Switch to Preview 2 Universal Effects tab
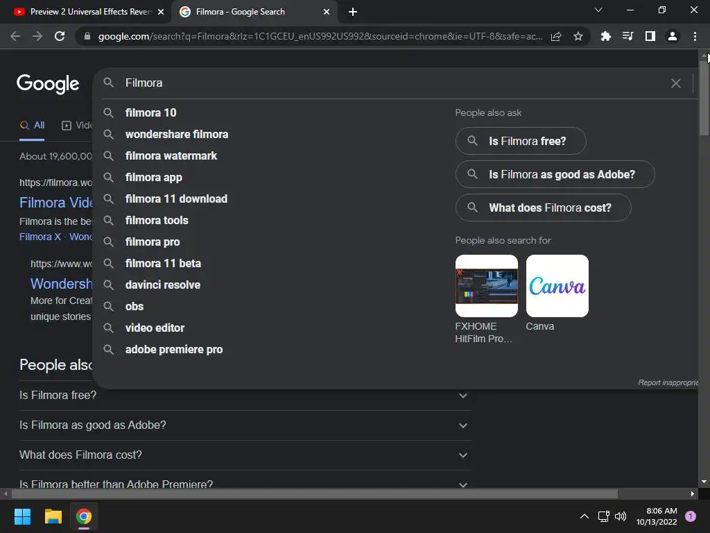This screenshot has height=533, width=710. (x=89, y=12)
